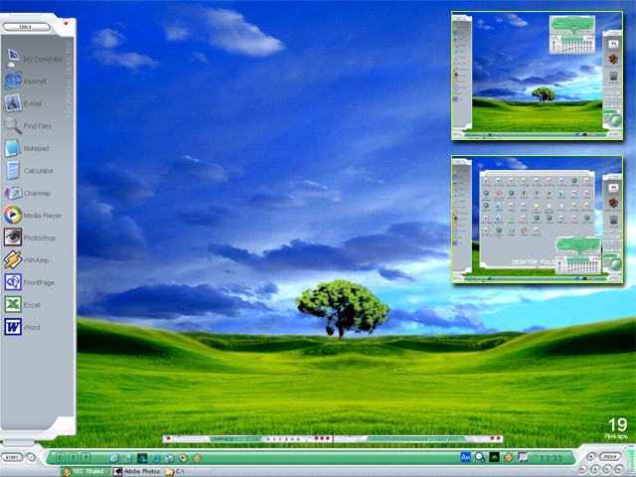Click the first quick-launch icon after help
636x477 pixels.
click(114, 458)
